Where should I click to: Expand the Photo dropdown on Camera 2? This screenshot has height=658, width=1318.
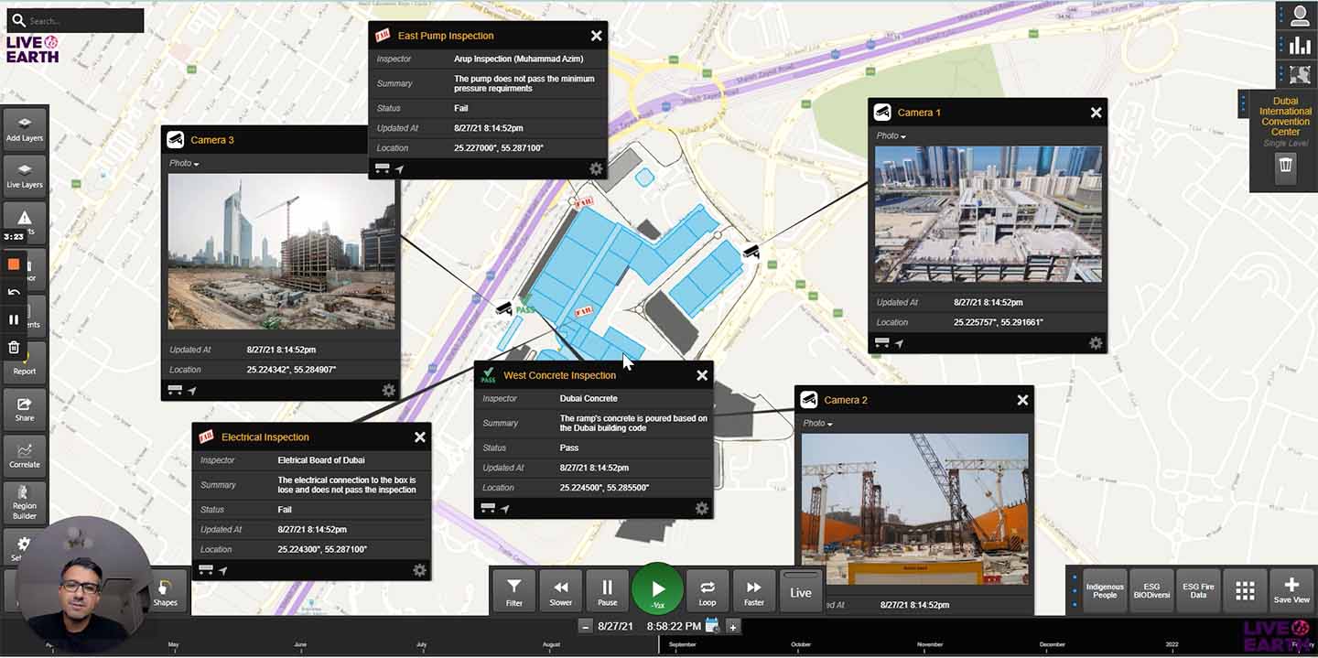pos(817,424)
